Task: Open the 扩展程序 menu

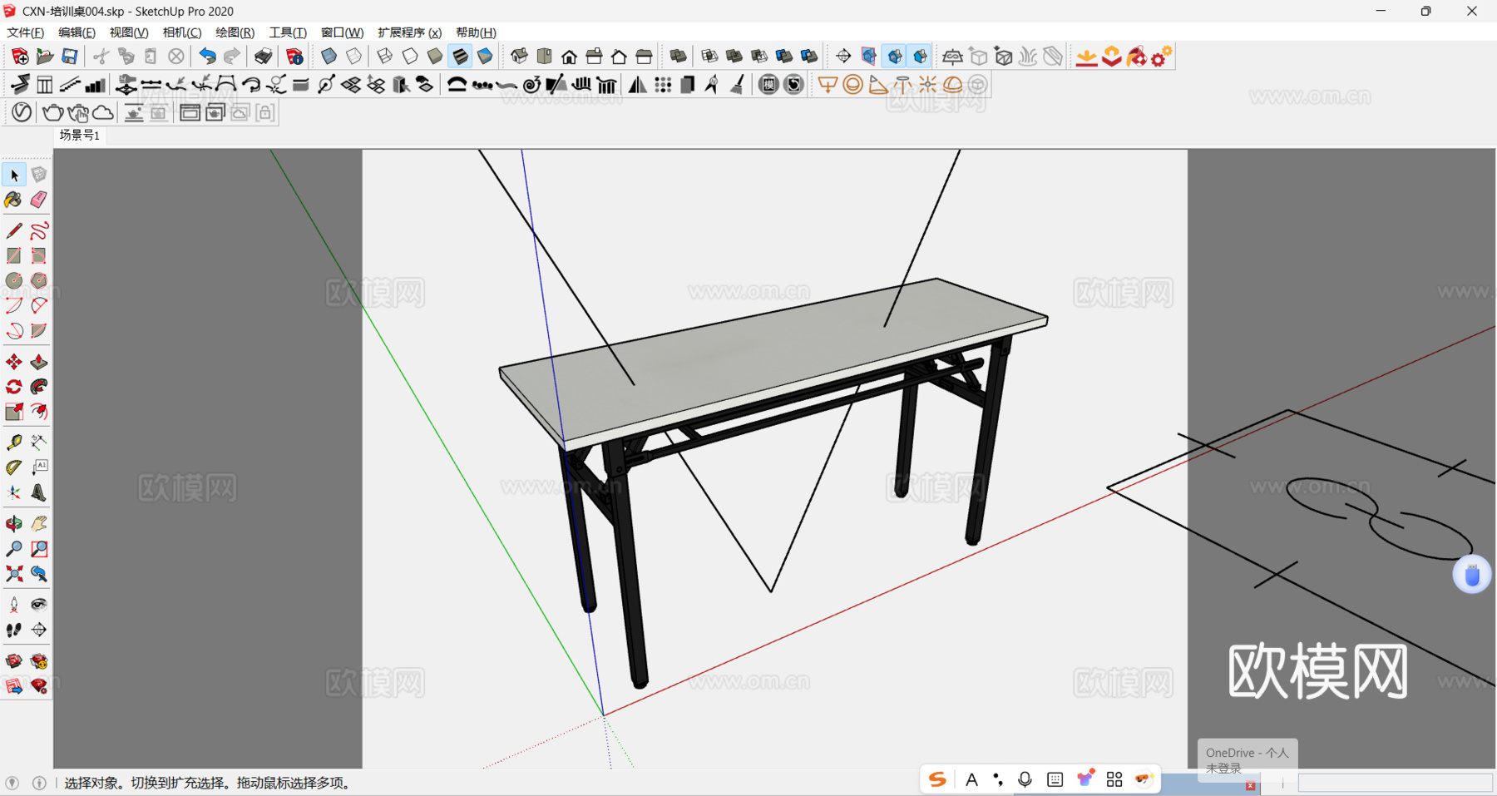Action: (x=410, y=32)
